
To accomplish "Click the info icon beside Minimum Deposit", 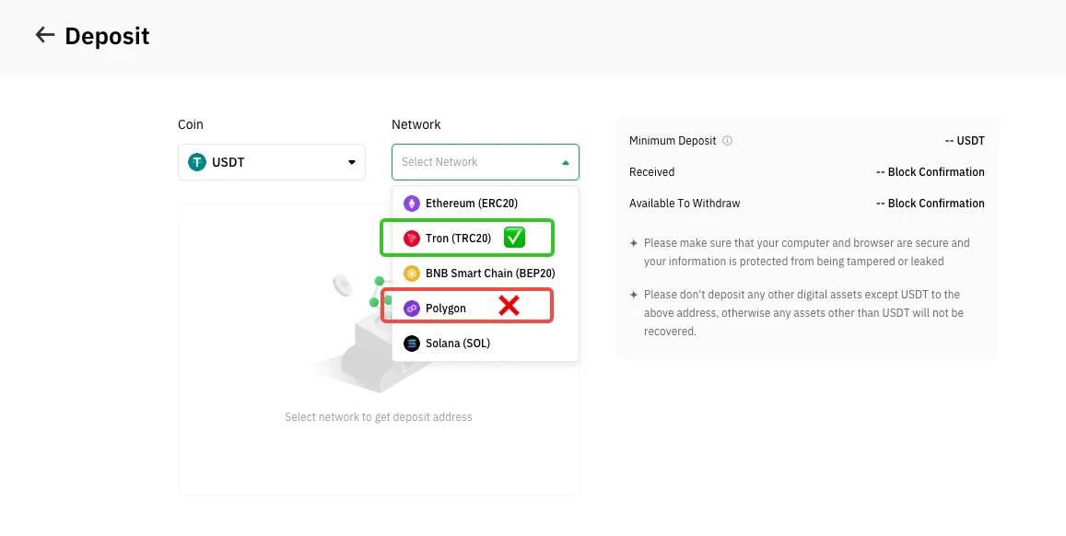I will tap(728, 141).
